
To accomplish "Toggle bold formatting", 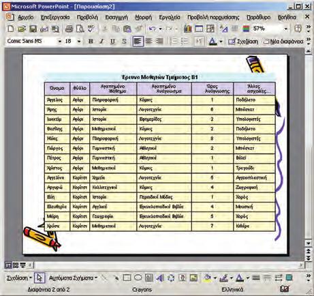I will pyautogui.click(x=91, y=42).
